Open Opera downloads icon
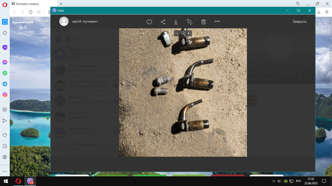This screenshot has height=186, width=332. point(319,12)
